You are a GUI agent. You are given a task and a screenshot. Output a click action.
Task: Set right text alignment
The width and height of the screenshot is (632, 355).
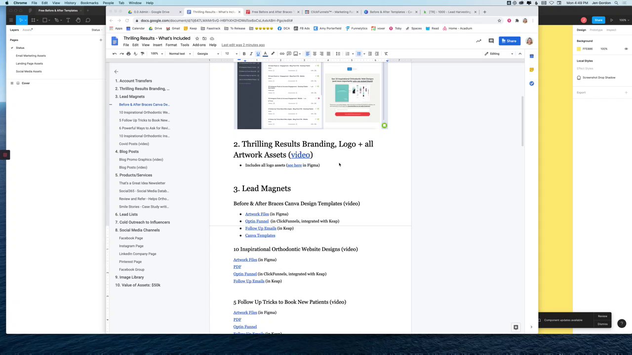tap(321, 54)
